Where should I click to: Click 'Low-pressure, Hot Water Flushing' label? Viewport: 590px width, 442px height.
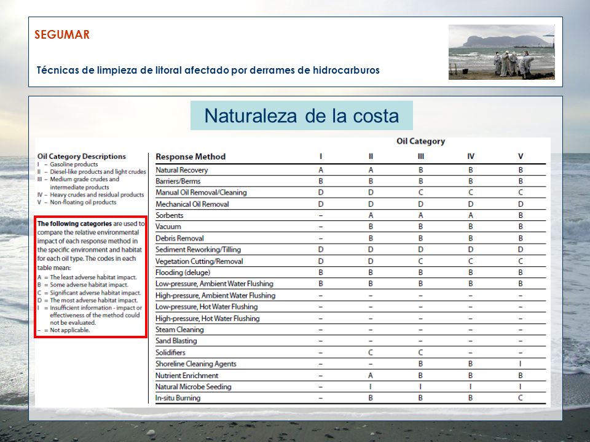click(x=206, y=307)
